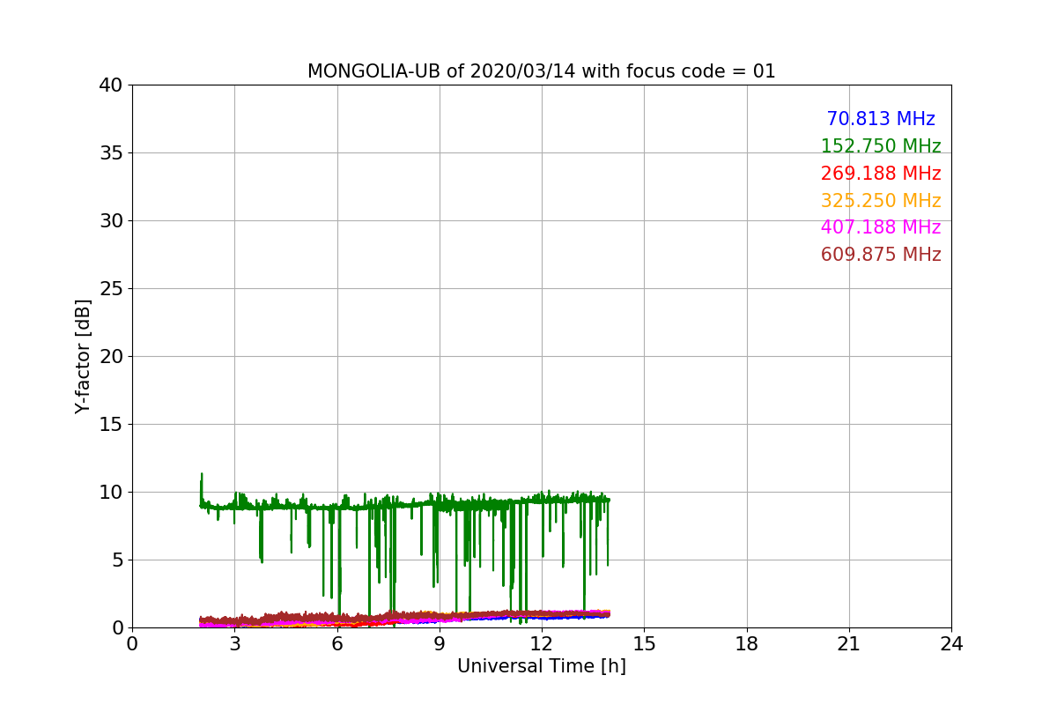Click the y-axis tick label 30
The image size is (1057, 705).
(x=111, y=221)
